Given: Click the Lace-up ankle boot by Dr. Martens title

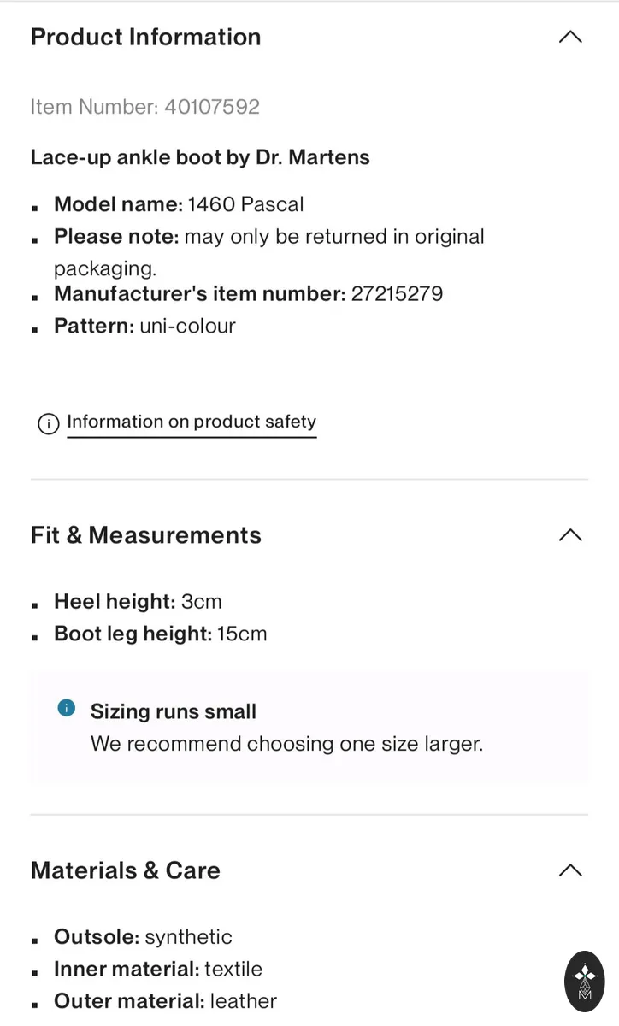Looking at the screenshot, I should (200, 157).
